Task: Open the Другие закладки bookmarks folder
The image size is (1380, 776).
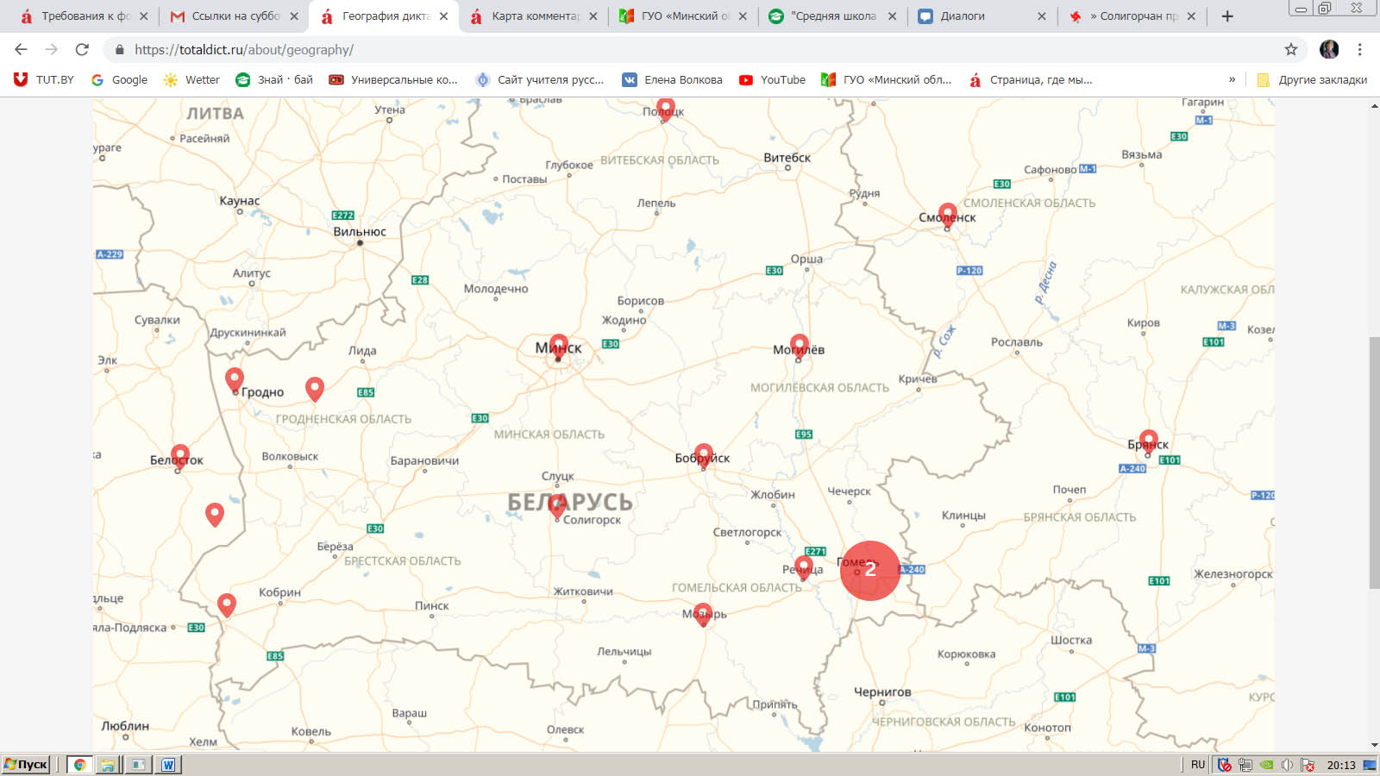Action: (x=1313, y=79)
